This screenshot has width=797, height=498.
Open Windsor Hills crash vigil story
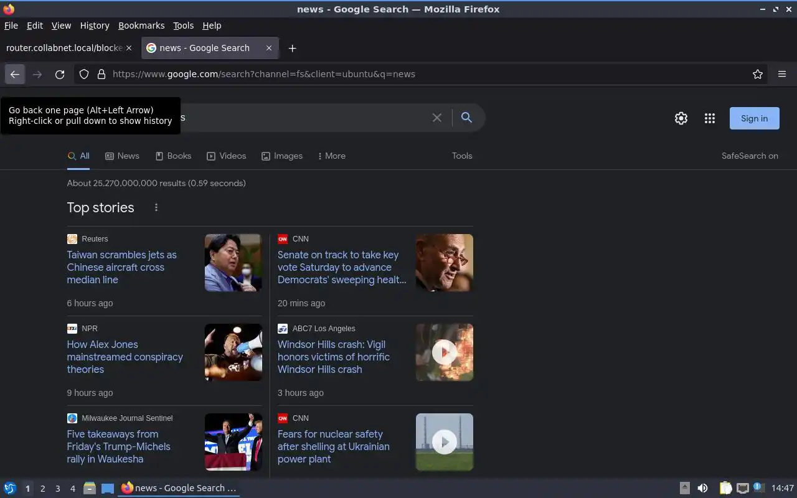pyautogui.click(x=334, y=357)
